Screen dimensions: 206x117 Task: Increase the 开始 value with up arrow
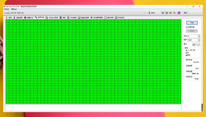pos(199,35)
